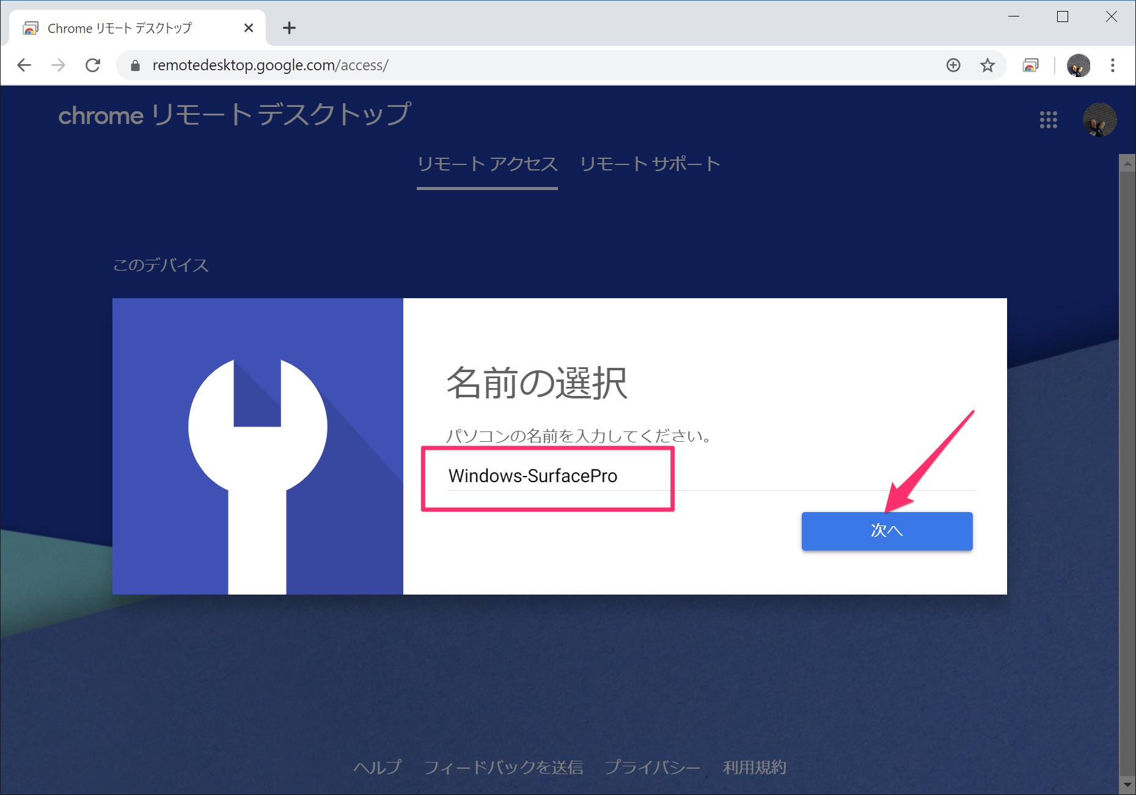Screen dimensions: 1136x795
Task: Open the プライバシー link
Action: point(652,767)
